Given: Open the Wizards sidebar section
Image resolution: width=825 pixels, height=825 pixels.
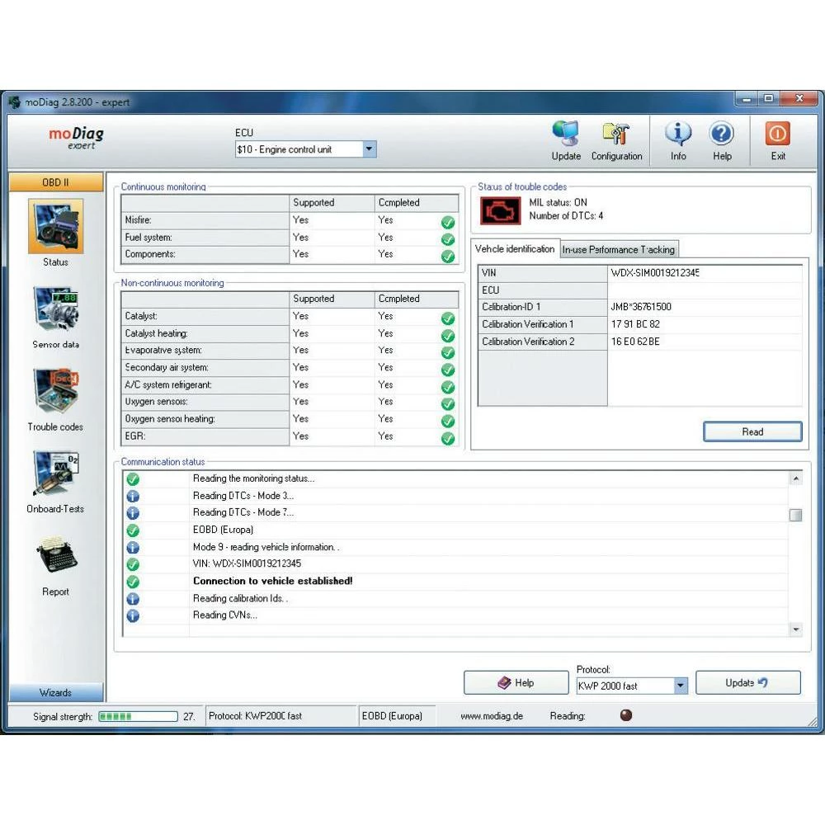Looking at the screenshot, I should (56, 693).
